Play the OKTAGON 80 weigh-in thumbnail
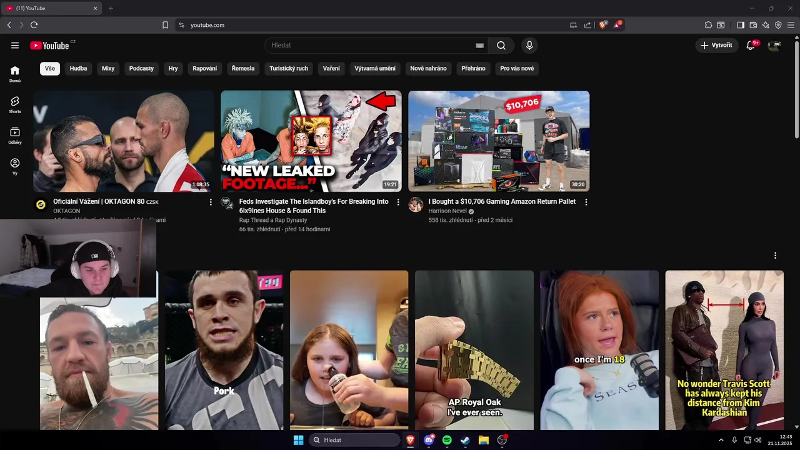 pyautogui.click(x=124, y=141)
